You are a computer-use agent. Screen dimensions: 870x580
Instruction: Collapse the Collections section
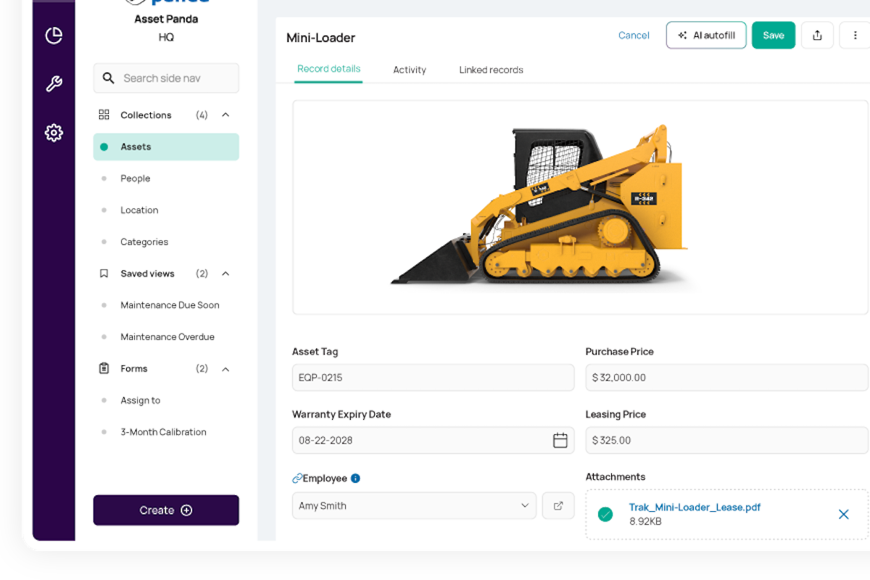pyautogui.click(x=225, y=115)
